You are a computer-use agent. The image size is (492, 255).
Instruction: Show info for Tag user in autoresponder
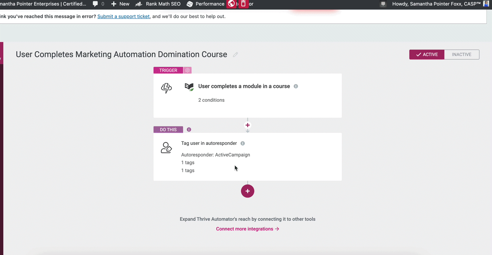(242, 143)
